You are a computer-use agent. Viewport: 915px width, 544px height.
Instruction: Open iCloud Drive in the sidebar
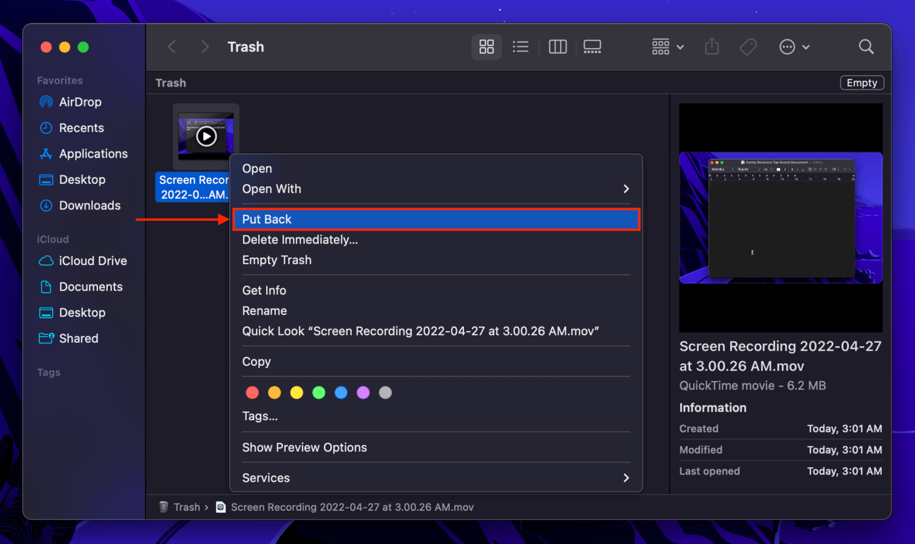point(92,261)
